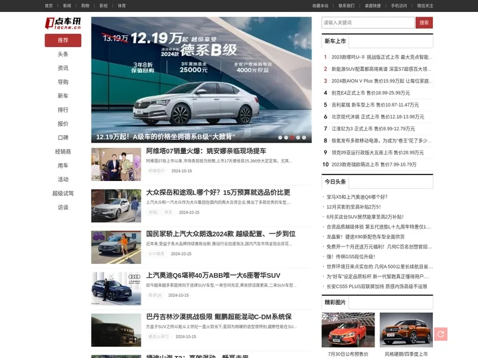Select 口碑 in the left sidebar
This screenshot has width=478, height=358.
pyautogui.click(x=63, y=138)
